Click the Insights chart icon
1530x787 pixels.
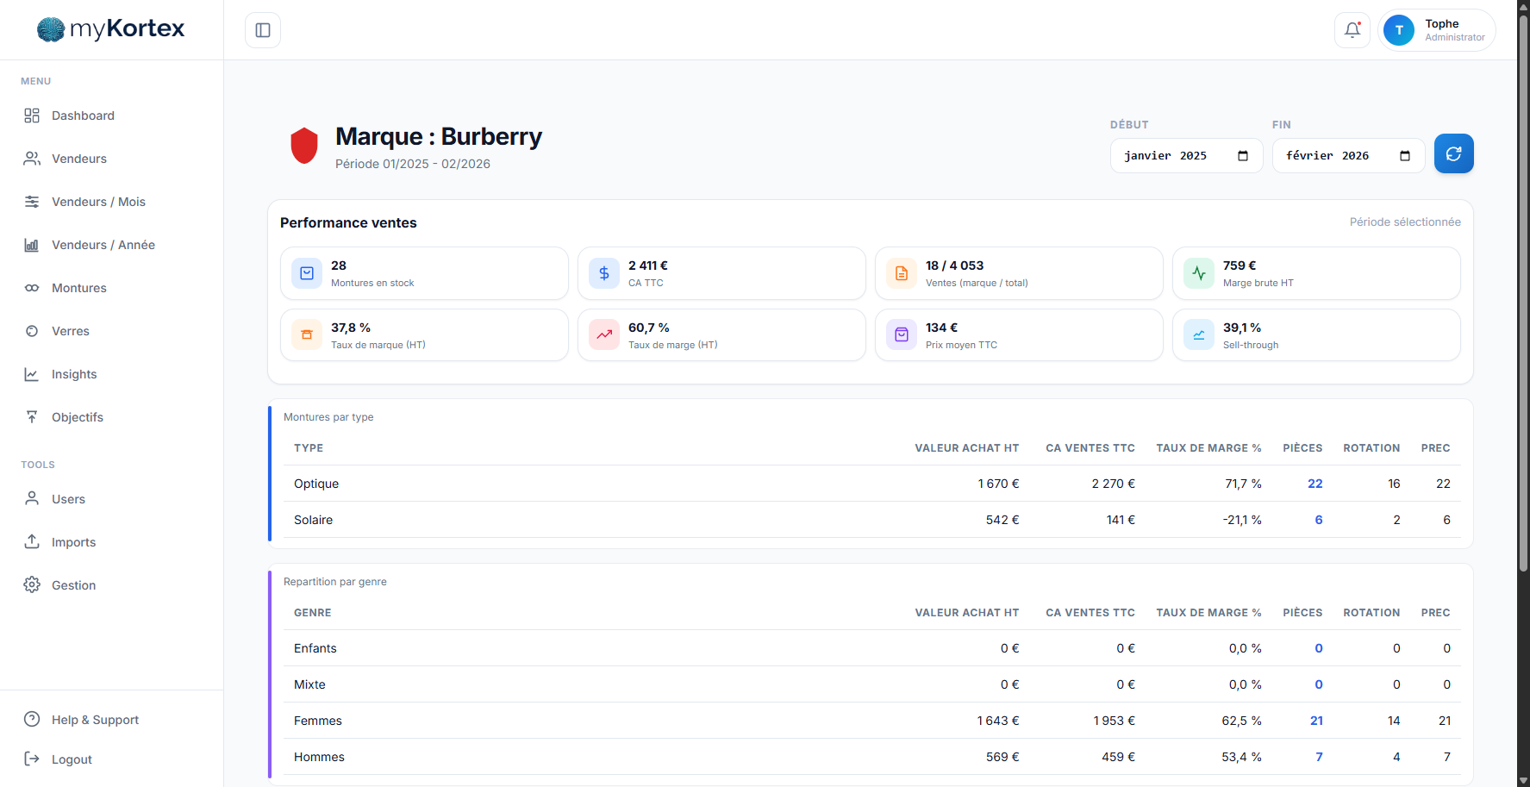click(x=32, y=374)
